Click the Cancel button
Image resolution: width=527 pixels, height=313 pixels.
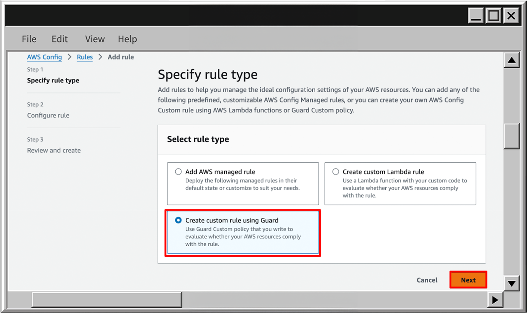[x=427, y=280]
